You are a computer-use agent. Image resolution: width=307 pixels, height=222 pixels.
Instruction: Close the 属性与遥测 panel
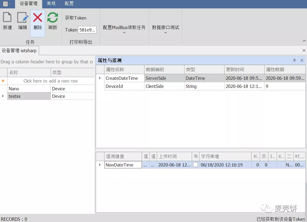pos(302,60)
